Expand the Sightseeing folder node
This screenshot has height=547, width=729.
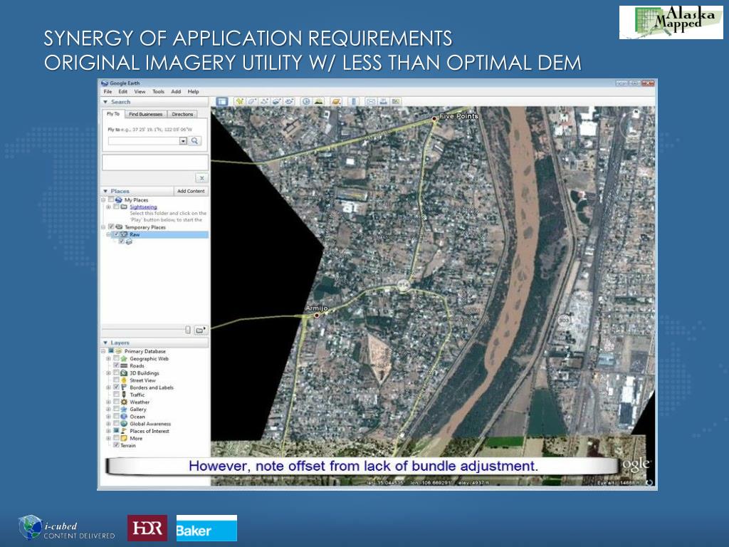(109, 207)
